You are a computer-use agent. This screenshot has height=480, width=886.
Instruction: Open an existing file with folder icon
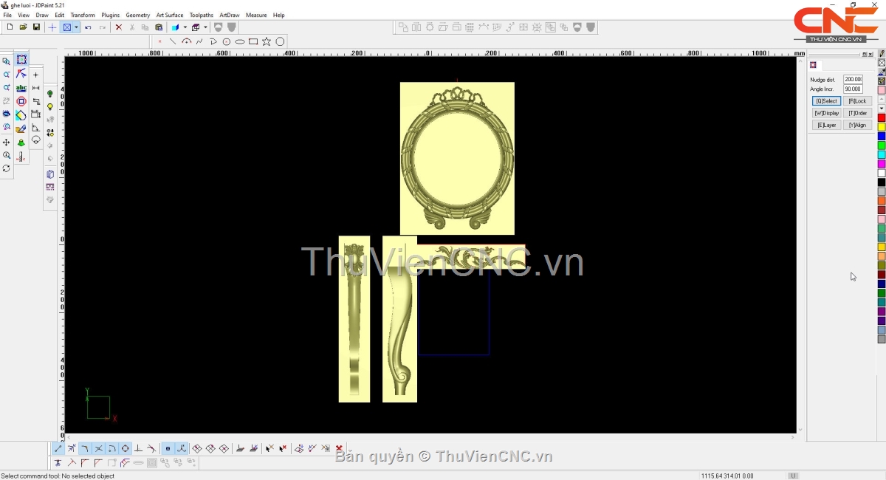(23, 27)
